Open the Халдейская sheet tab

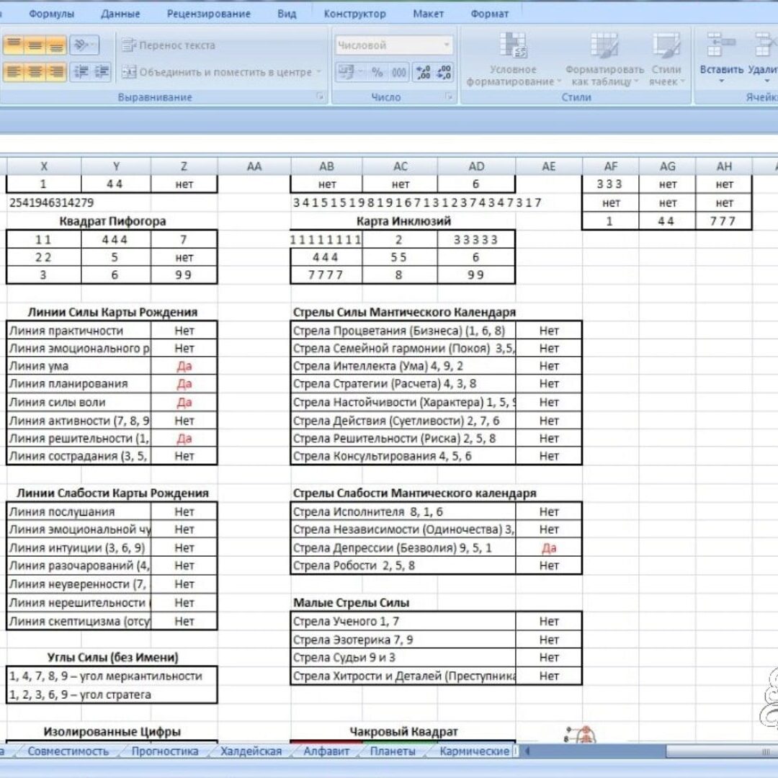(251, 751)
